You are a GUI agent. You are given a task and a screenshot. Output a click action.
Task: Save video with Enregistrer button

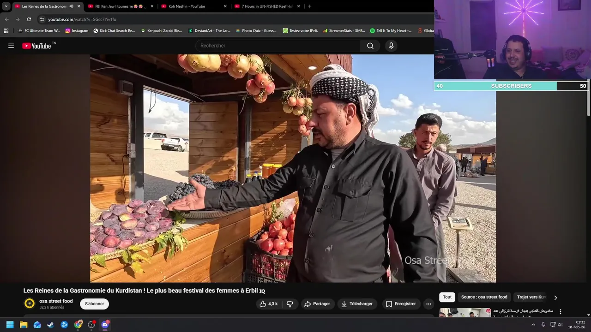401,304
